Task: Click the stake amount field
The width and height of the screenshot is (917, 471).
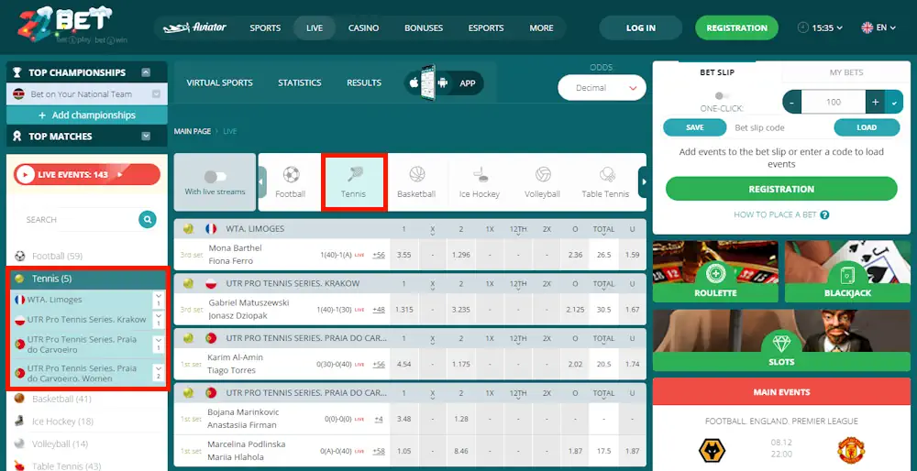Action: click(834, 103)
